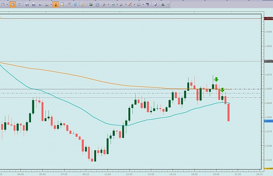This screenshot has width=273, height=176.
Task: Click the 1.4175 price axis value
Action: tap(268, 131)
